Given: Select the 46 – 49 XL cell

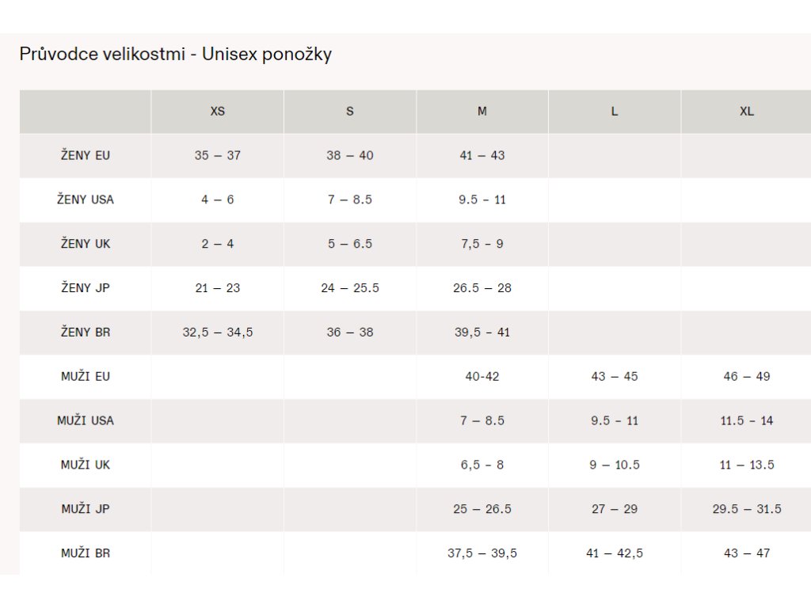Looking at the screenshot, I should (746, 376).
